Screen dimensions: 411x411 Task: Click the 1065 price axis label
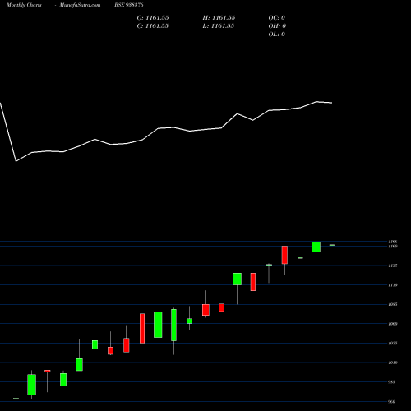point(393,304)
